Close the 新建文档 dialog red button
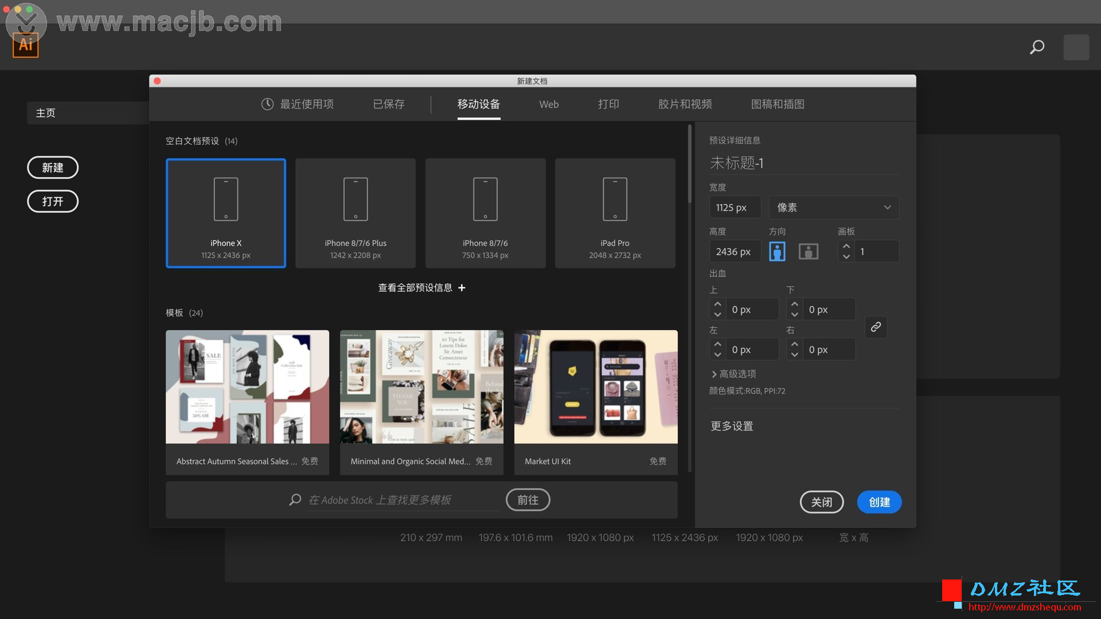Screen dimensions: 1101x619 click(157, 81)
